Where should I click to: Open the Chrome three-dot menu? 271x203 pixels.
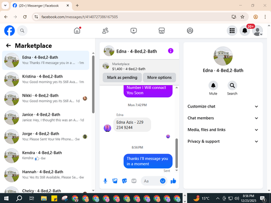pyautogui.click(x=265, y=17)
